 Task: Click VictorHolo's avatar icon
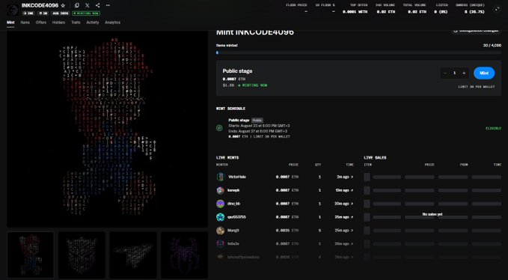[x=220, y=177]
